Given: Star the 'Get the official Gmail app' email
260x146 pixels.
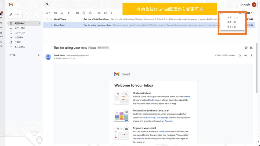Looking at the screenshot, I should 51,19.
